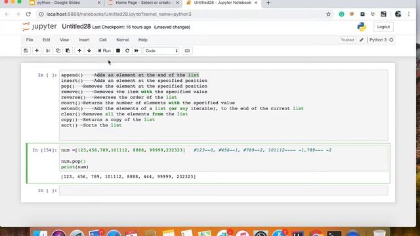Open the Edit menu
420x236 pixels.
click(47, 39)
